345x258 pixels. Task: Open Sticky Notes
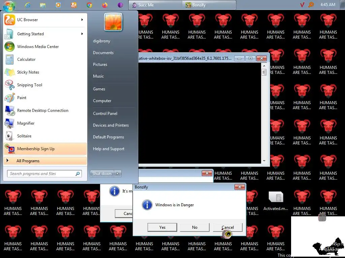[x=45, y=72]
